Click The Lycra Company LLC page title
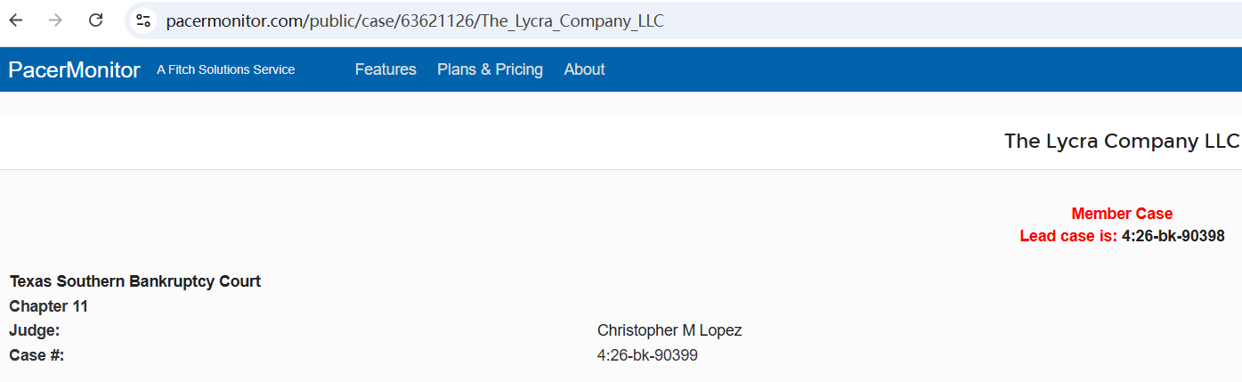The height and width of the screenshot is (382, 1242). tap(1121, 141)
